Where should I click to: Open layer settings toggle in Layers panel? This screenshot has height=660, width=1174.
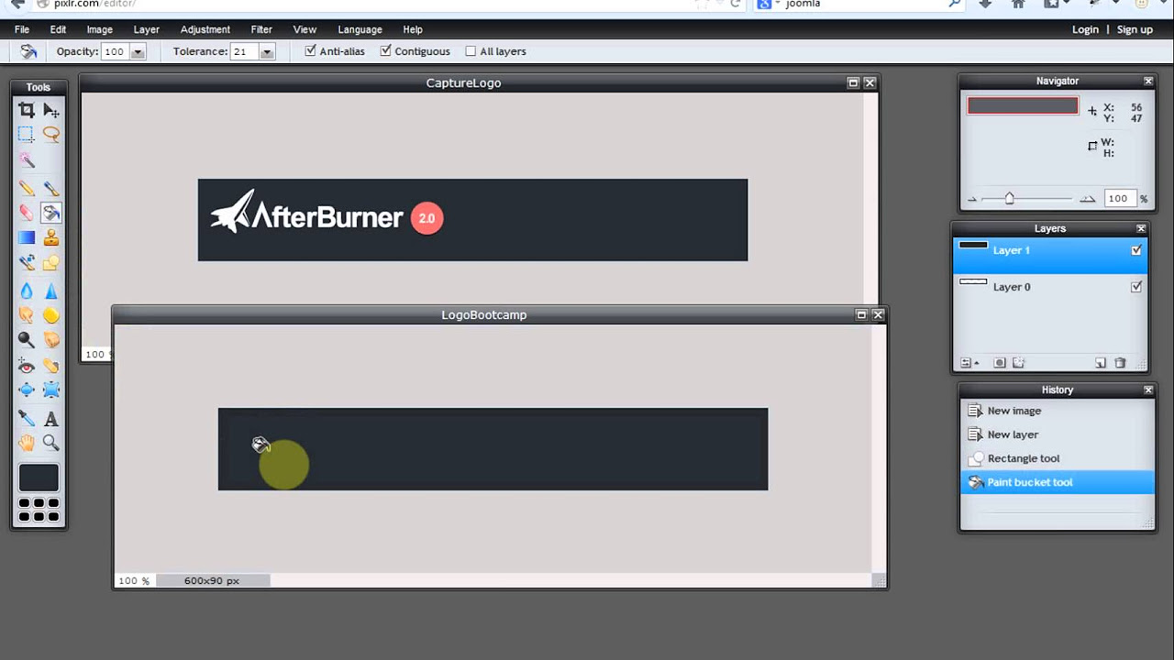(x=969, y=363)
